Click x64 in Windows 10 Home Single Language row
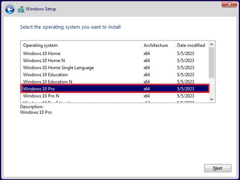This screenshot has width=240, height=180. coord(147,68)
